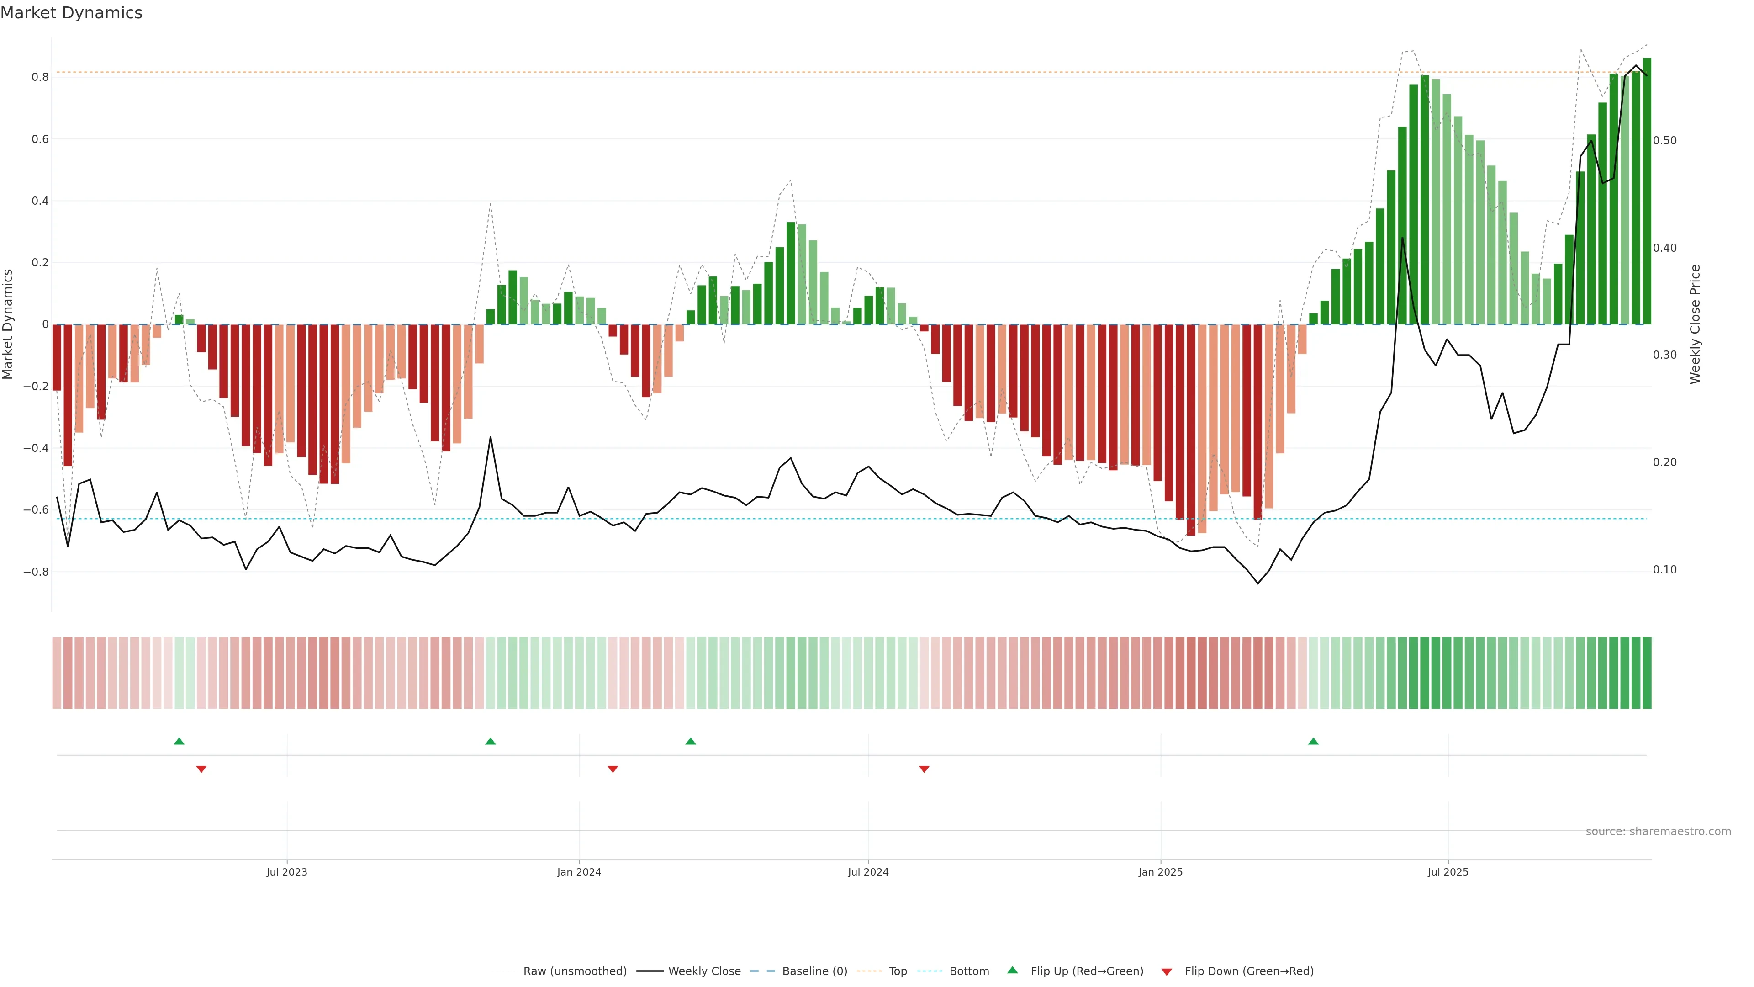
Task: Toggle the Weekly Close legend entry
Action: (704, 971)
